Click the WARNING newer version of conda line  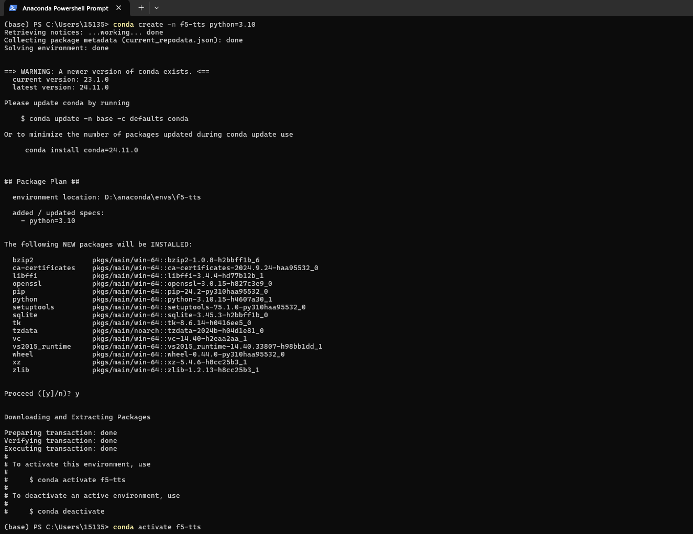[107, 72]
